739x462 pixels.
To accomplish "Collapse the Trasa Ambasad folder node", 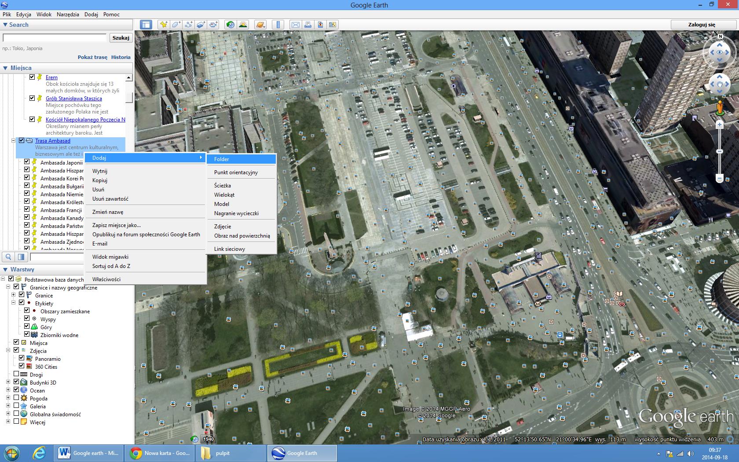I will point(14,141).
